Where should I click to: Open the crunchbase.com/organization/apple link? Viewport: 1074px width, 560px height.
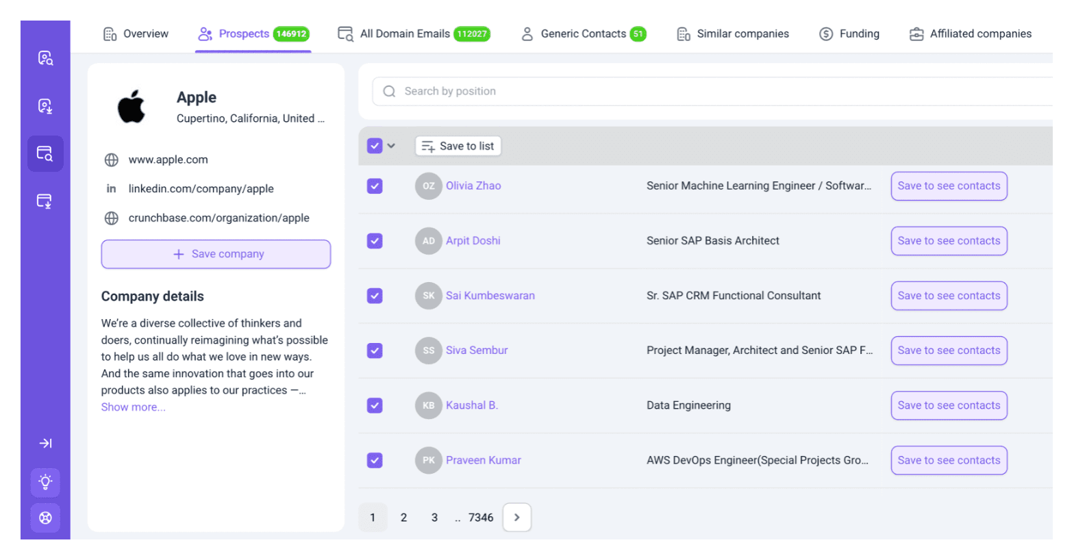click(x=219, y=218)
